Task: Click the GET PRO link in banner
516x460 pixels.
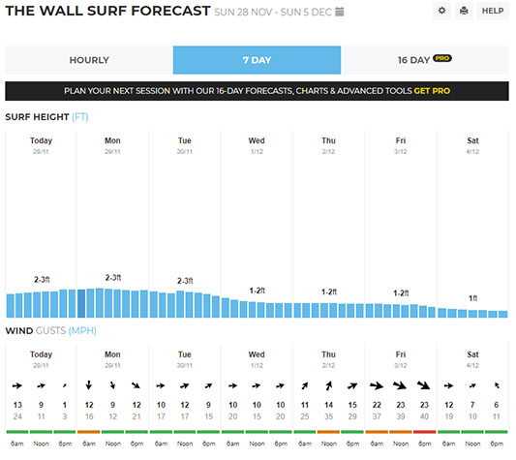Action: click(x=432, y=91)
